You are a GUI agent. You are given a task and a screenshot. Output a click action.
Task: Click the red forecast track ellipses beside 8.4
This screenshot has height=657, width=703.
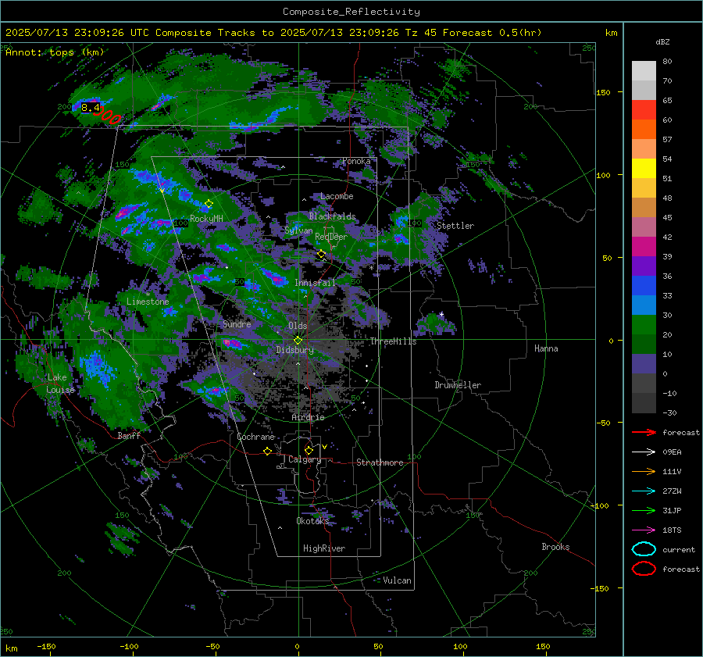pos(108,116)
